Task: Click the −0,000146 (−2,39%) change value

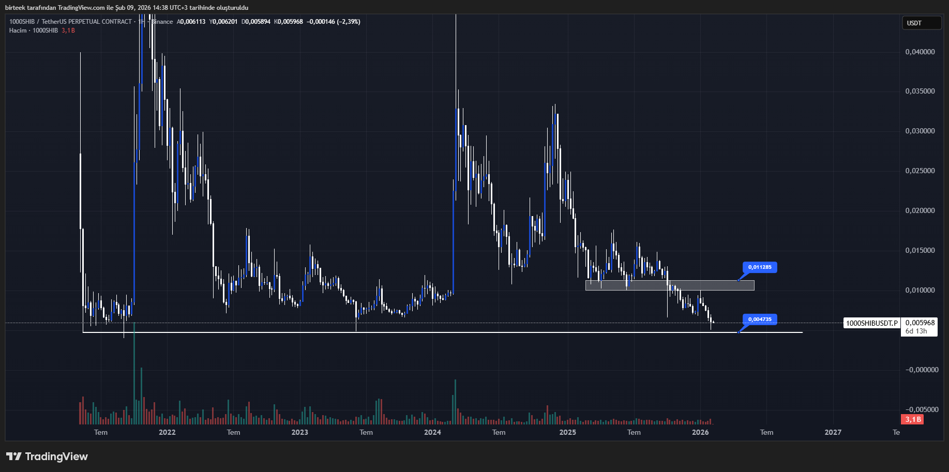Action: 334,22
